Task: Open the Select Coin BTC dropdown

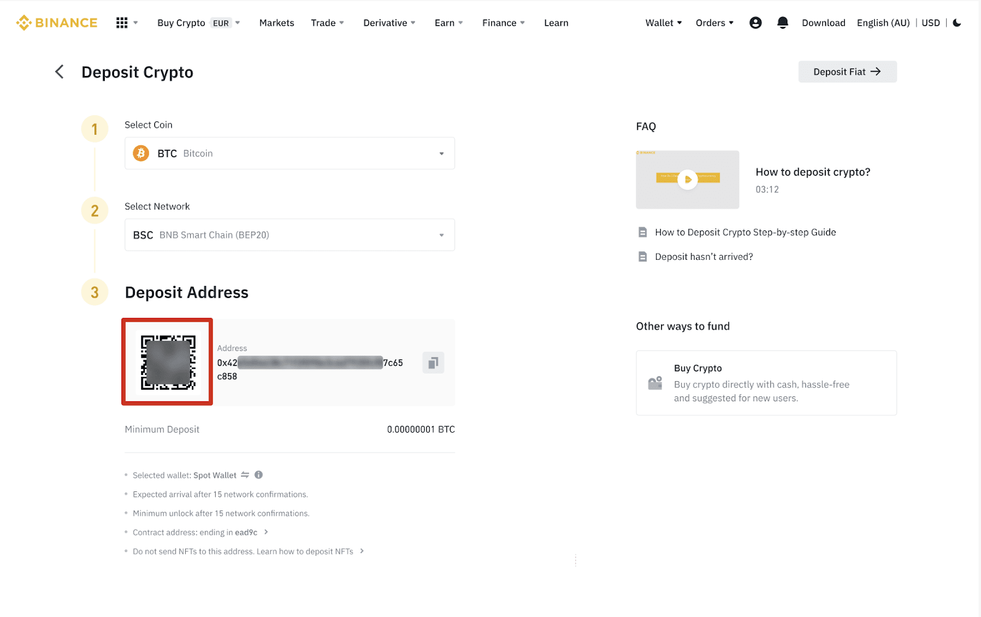Action: point(289,153)
